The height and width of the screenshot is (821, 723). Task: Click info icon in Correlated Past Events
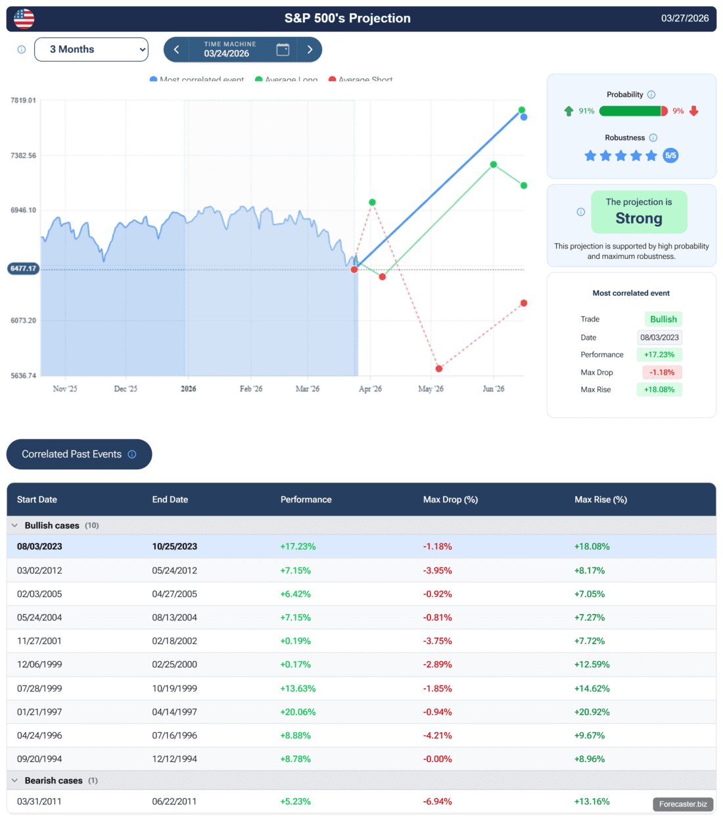coord(132,454)
